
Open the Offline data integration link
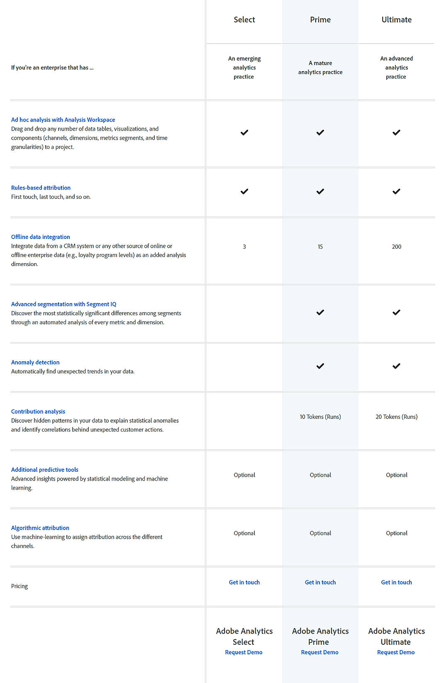(40, 237)
